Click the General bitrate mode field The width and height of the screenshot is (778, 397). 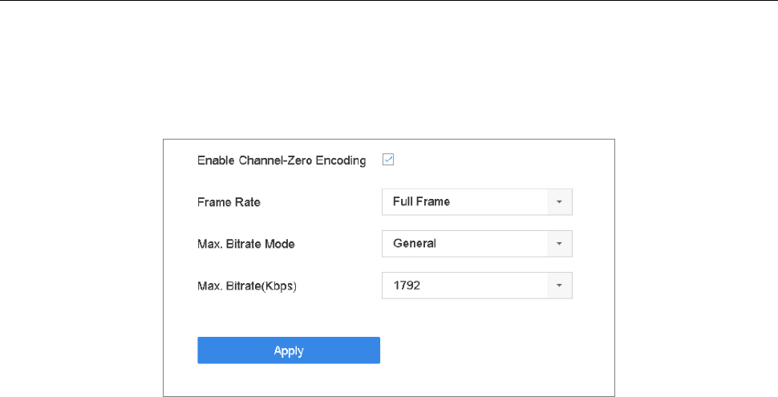point(465,244)
